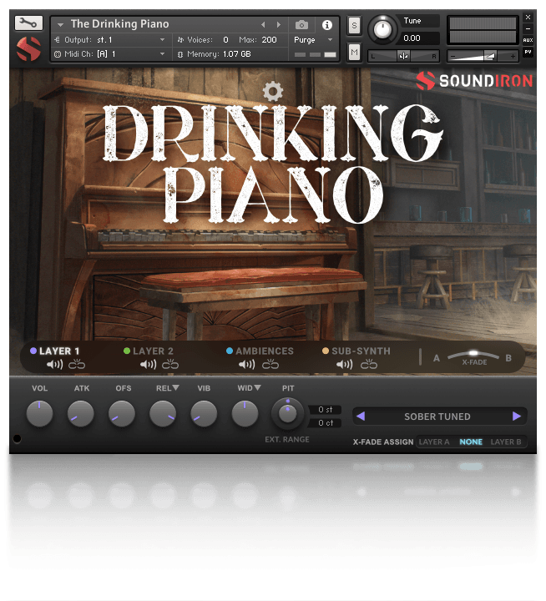Click the Memory 1.07 GB readout
This screenshot has height=601, width=546.
(x=219, y=54)
